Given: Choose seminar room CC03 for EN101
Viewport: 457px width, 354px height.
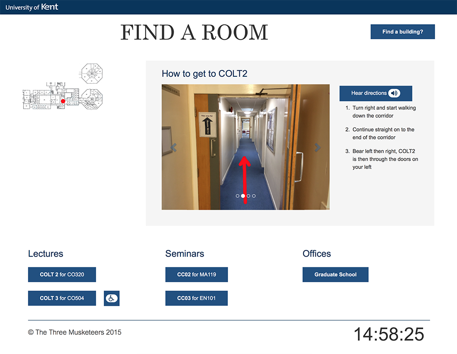Looking at the screenshot, I should coord(197,298).
